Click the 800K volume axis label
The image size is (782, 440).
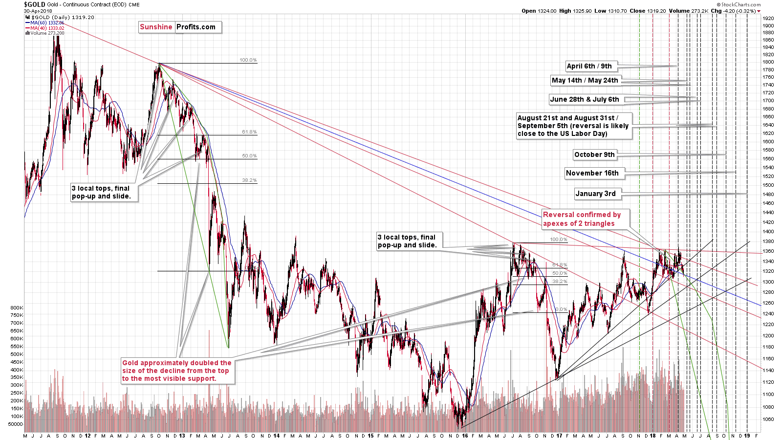pyautogui.click(x=17, y=308)
